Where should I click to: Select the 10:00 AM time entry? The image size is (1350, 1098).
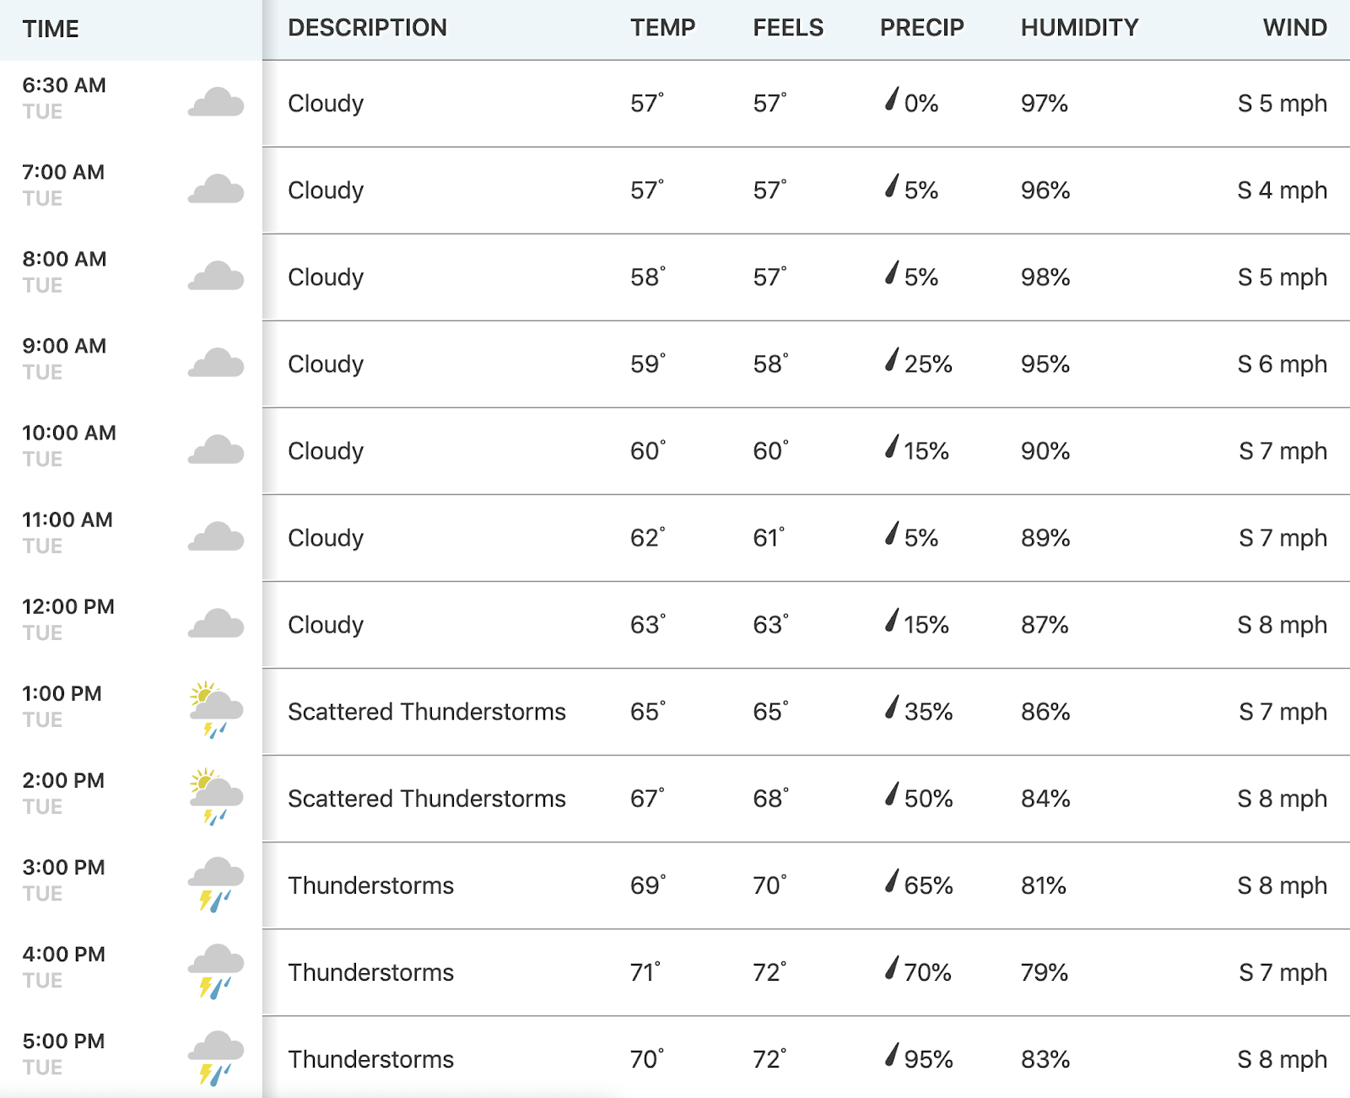(69, 433)
